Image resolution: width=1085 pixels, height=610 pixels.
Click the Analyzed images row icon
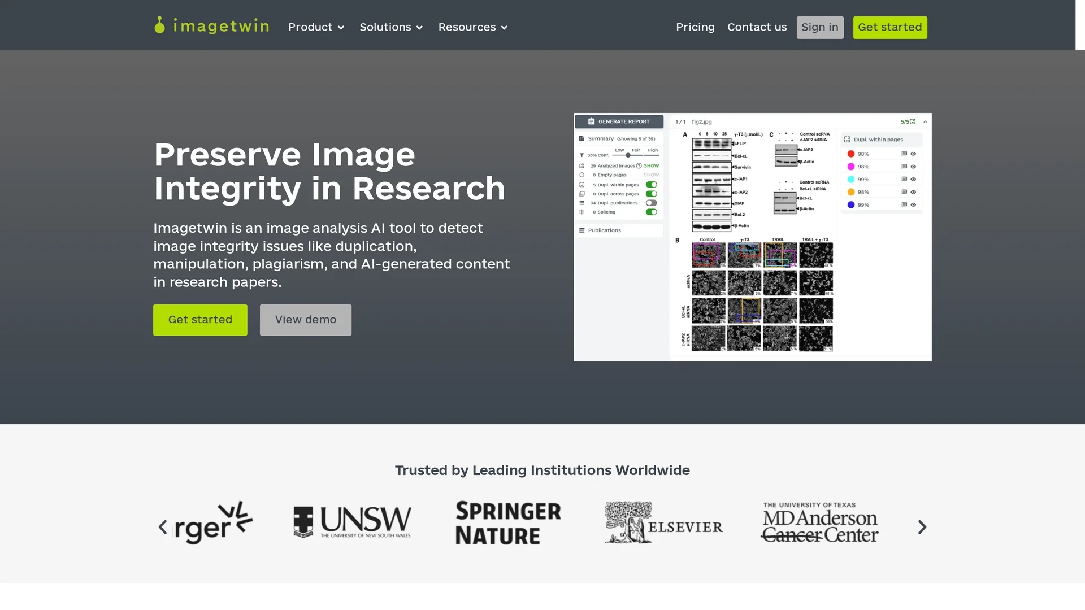click(581, 166)
